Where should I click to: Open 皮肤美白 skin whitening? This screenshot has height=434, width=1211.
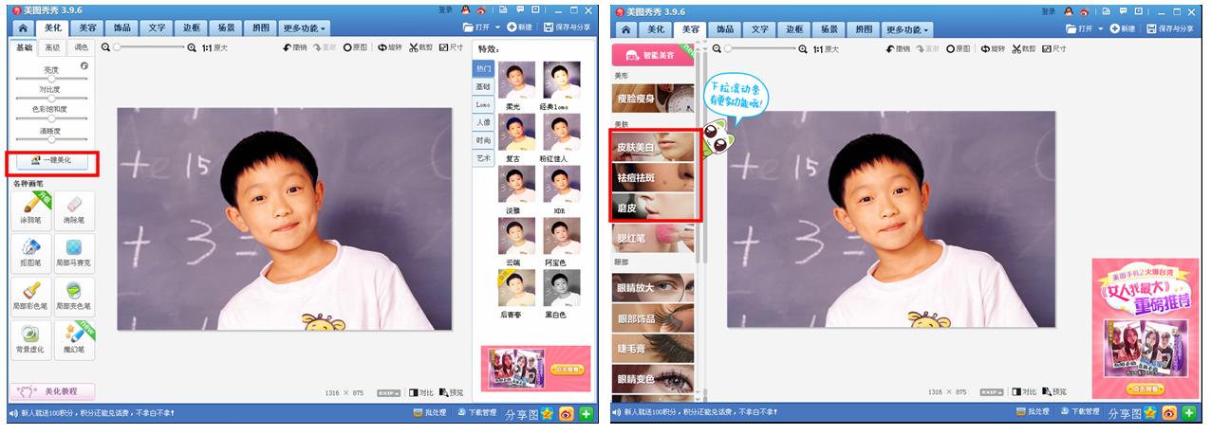click(x=654, y=147)
